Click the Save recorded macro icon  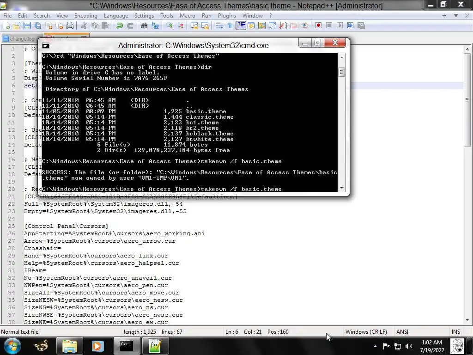coord(361,26)
